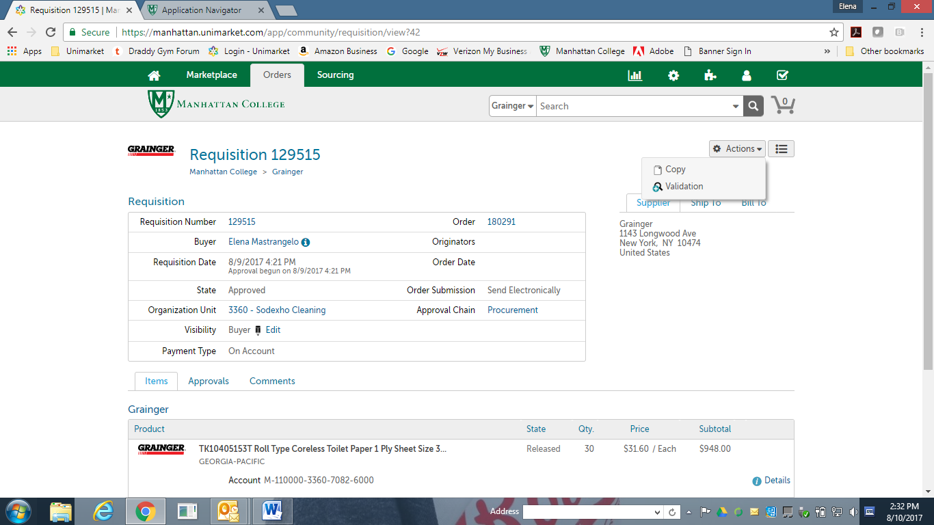
Task: Expand the search suggestions arrow
Action: click(736, 106)
